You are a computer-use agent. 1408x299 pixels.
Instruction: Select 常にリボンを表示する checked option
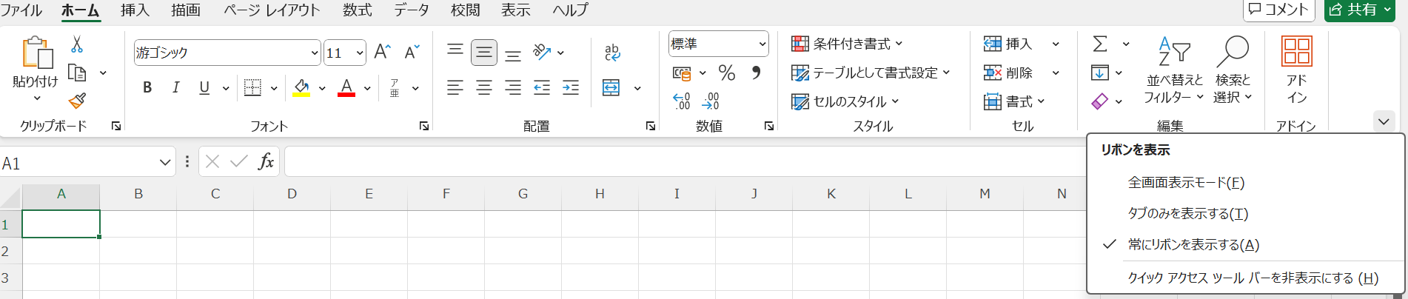1193,245
